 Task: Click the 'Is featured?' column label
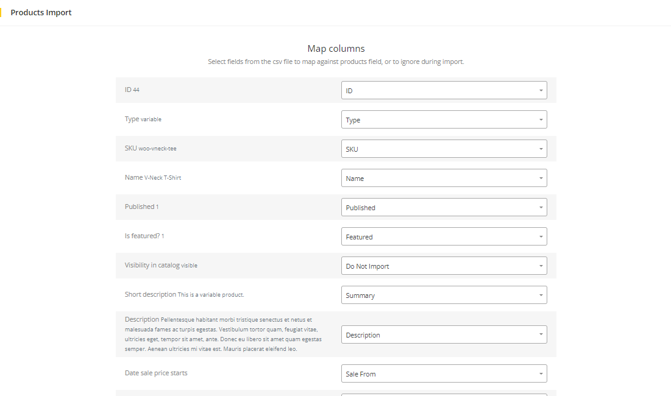click(142, 236)
